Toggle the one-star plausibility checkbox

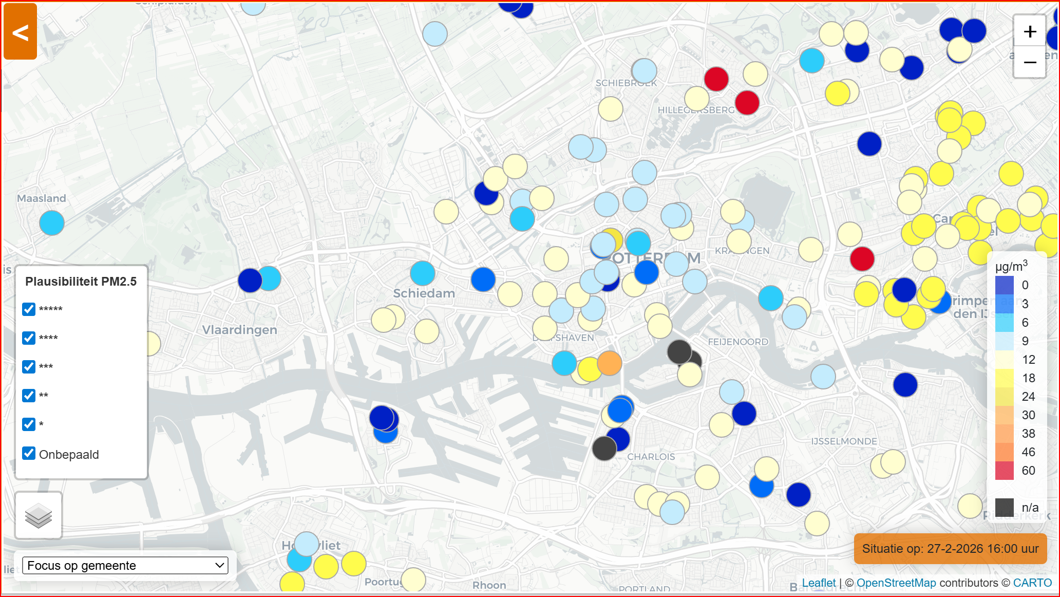(29, 424)
